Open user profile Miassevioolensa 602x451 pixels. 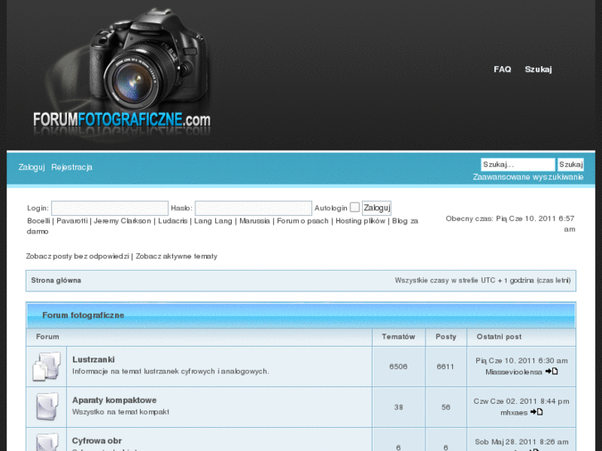click(x=513, y=372)
